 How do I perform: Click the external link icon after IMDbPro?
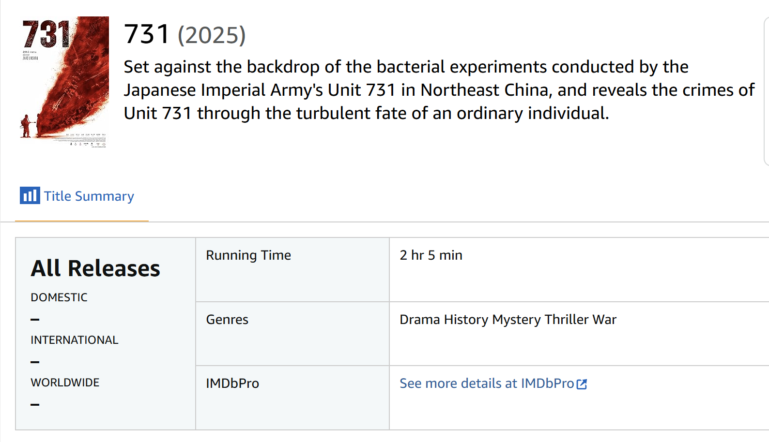tap(582, 384)
